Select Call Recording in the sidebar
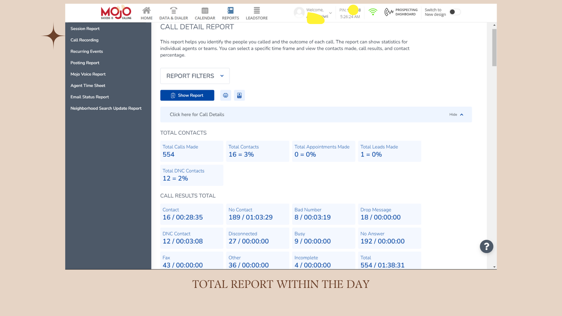 click(84, 40)
